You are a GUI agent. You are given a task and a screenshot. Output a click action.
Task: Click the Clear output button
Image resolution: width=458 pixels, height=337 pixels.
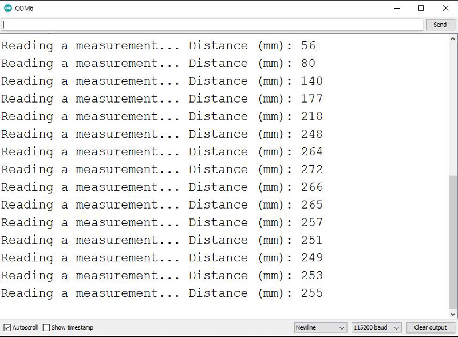(430, 328)
